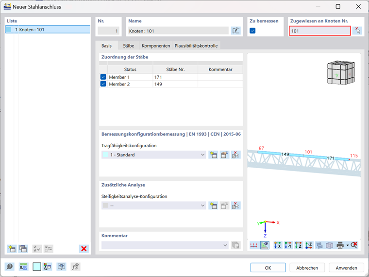Viewport: 369px width, 277px height.
Task: Print the preview graphic
Action: tap(340, 245)
